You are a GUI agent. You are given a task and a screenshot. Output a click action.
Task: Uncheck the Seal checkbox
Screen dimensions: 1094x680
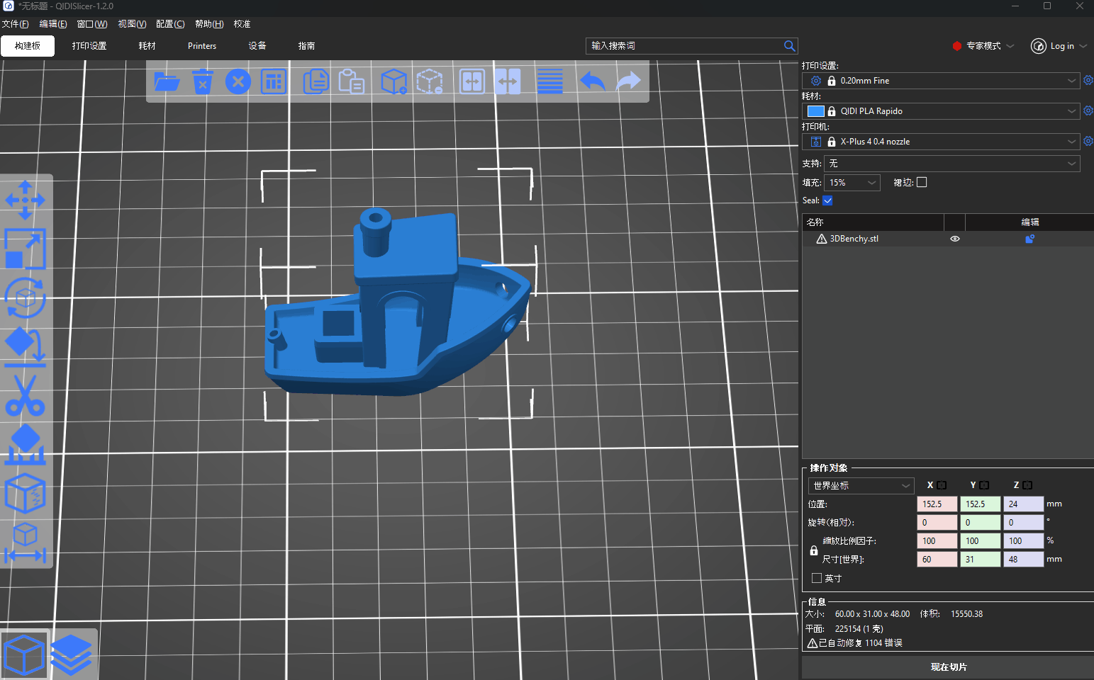point(827,200)
